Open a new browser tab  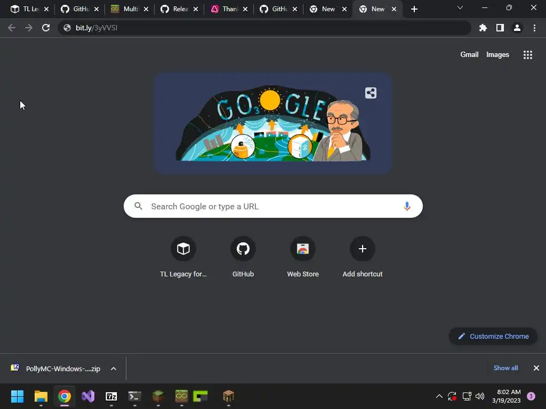coord(414,9)
